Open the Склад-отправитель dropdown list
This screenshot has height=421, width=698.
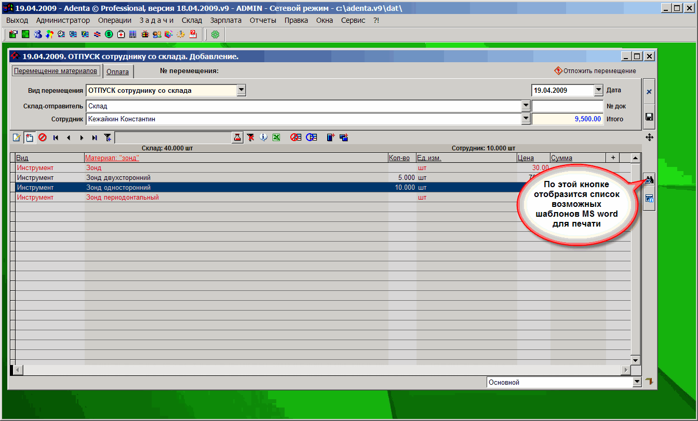click(x=525, y=106)
